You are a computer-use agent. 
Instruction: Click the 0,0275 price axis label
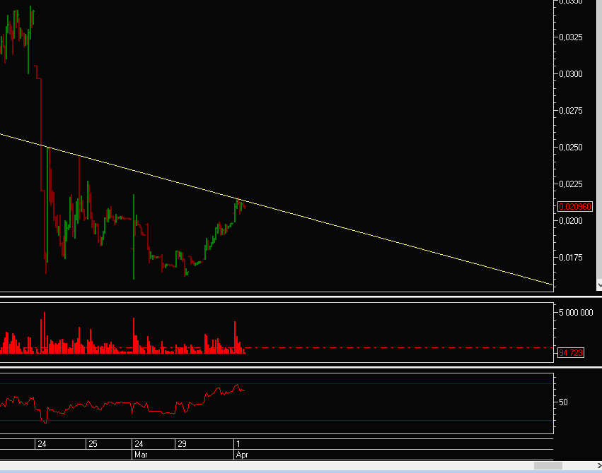(x=570, y=111)
